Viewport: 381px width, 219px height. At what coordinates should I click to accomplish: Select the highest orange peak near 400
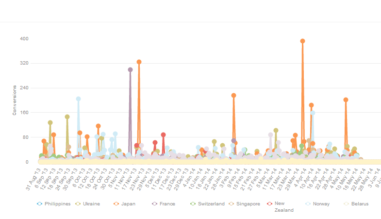(302, 41)
